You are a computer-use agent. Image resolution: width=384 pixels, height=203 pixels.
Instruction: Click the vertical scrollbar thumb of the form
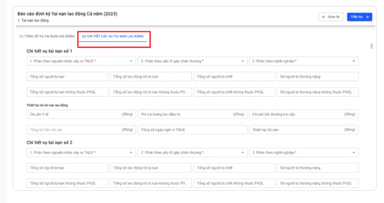pos(372,46)
